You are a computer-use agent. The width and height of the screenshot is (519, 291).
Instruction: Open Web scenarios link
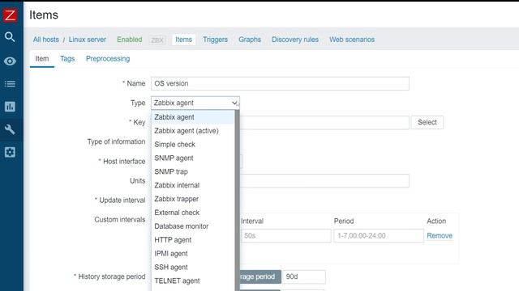click(x=352, y=40)
